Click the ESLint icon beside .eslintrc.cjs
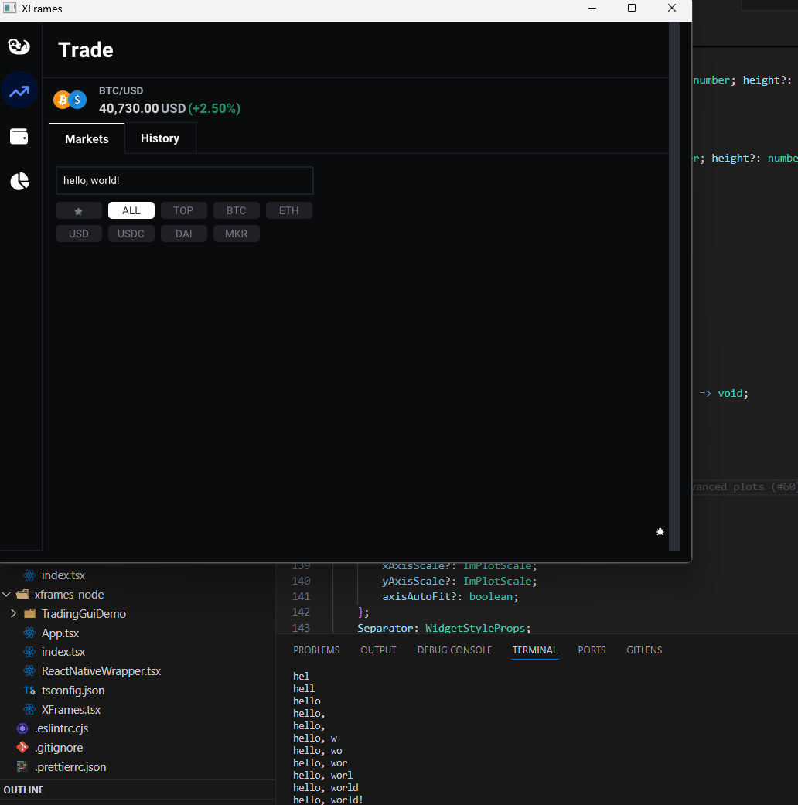Screen dimensions: 798x805 (22, 728)
